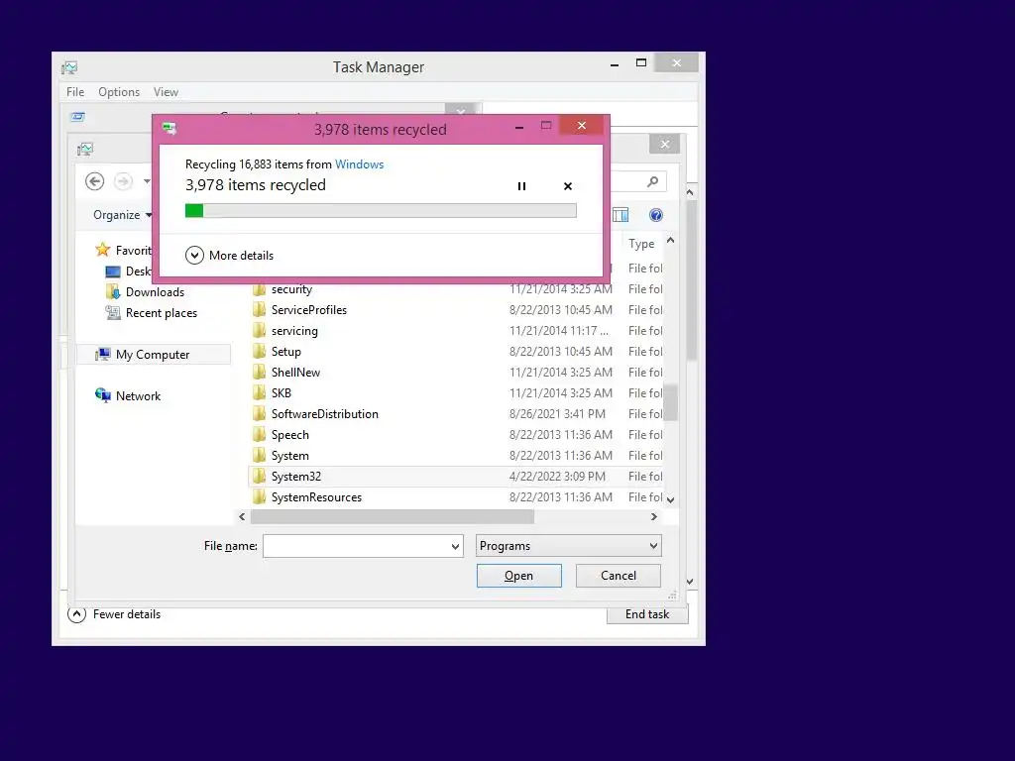Image resolution: width=1015 pixels, height=761 pixels.
Task: Select the Setup folder
Action: (286, 352)
